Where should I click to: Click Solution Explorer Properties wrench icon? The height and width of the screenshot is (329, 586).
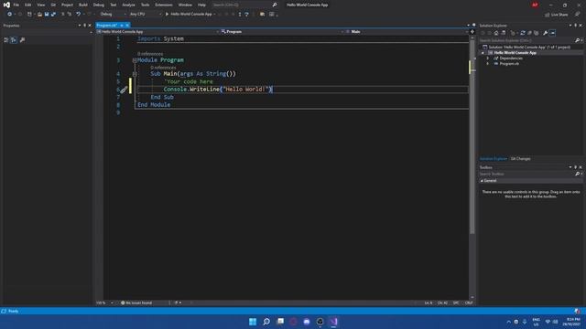[546, 33]
